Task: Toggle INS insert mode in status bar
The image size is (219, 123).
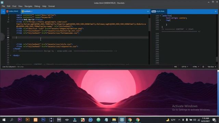Action: (176, 67)
